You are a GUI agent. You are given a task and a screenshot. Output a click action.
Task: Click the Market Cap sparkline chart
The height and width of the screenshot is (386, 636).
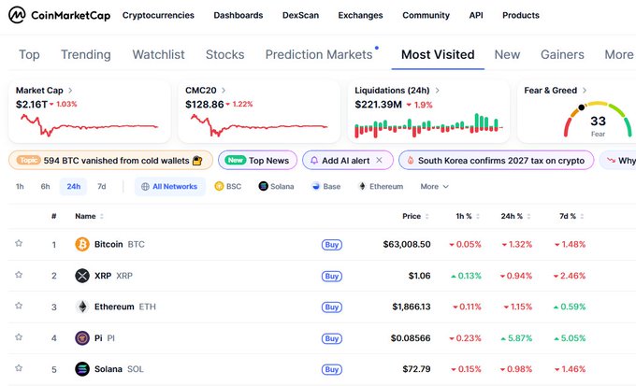click(89, 125)
